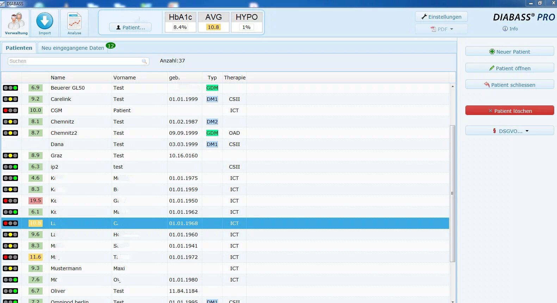The image size is (557, 303).
Task: Click the DM2 tag in Chemnitz row
Action: tap(212, 122)
